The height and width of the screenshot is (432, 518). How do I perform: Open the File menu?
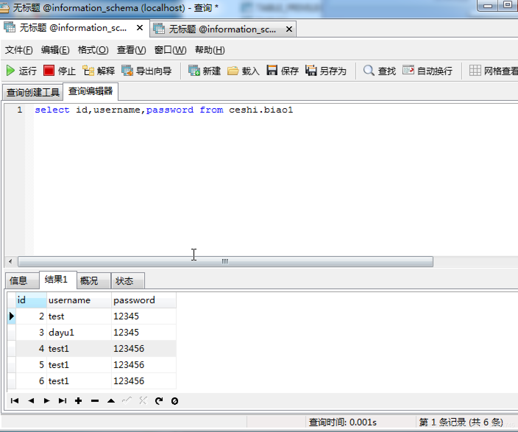(19, 50)
